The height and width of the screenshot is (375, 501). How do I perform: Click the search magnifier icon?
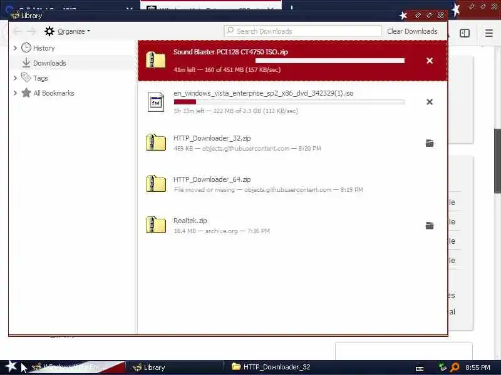click(230, 31)
